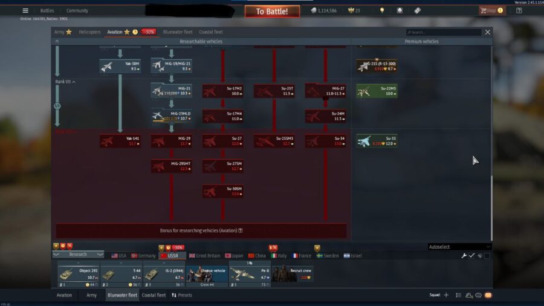Select the MiG-23MLD aircraft tile
This screenshot has height=306, width=544.
coord(172,116)
